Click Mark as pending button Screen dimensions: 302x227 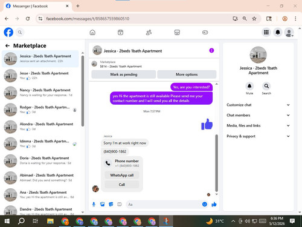(x=124, y=74)
